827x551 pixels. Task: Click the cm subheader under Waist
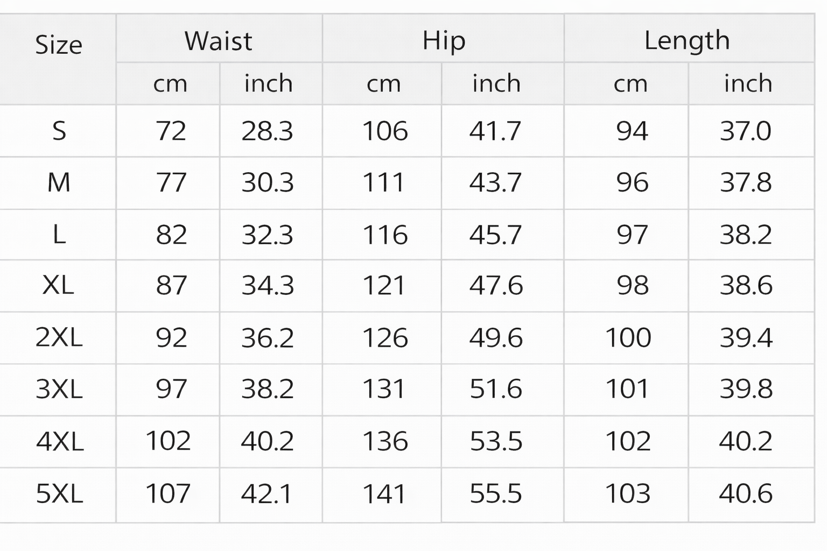(170, 84)
